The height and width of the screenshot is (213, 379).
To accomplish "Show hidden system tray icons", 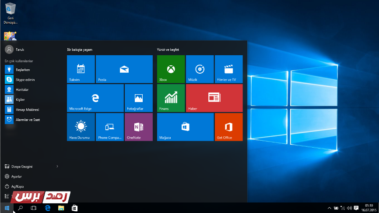I will [329, 208].
